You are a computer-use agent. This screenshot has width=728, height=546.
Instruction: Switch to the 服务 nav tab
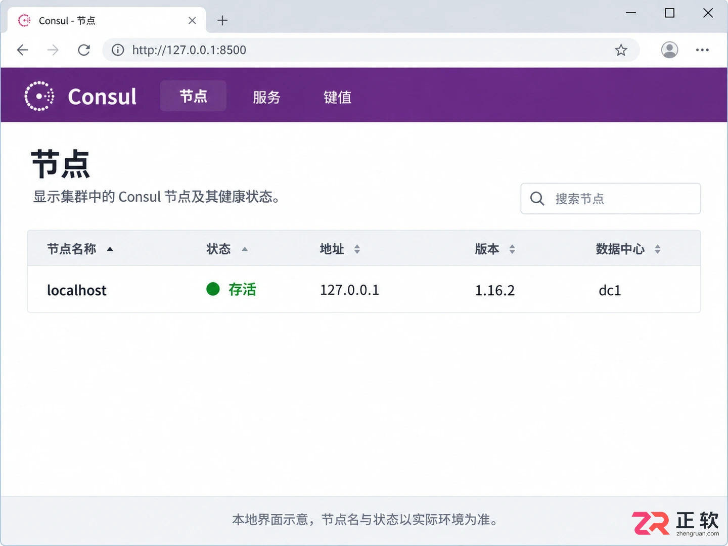266,97
